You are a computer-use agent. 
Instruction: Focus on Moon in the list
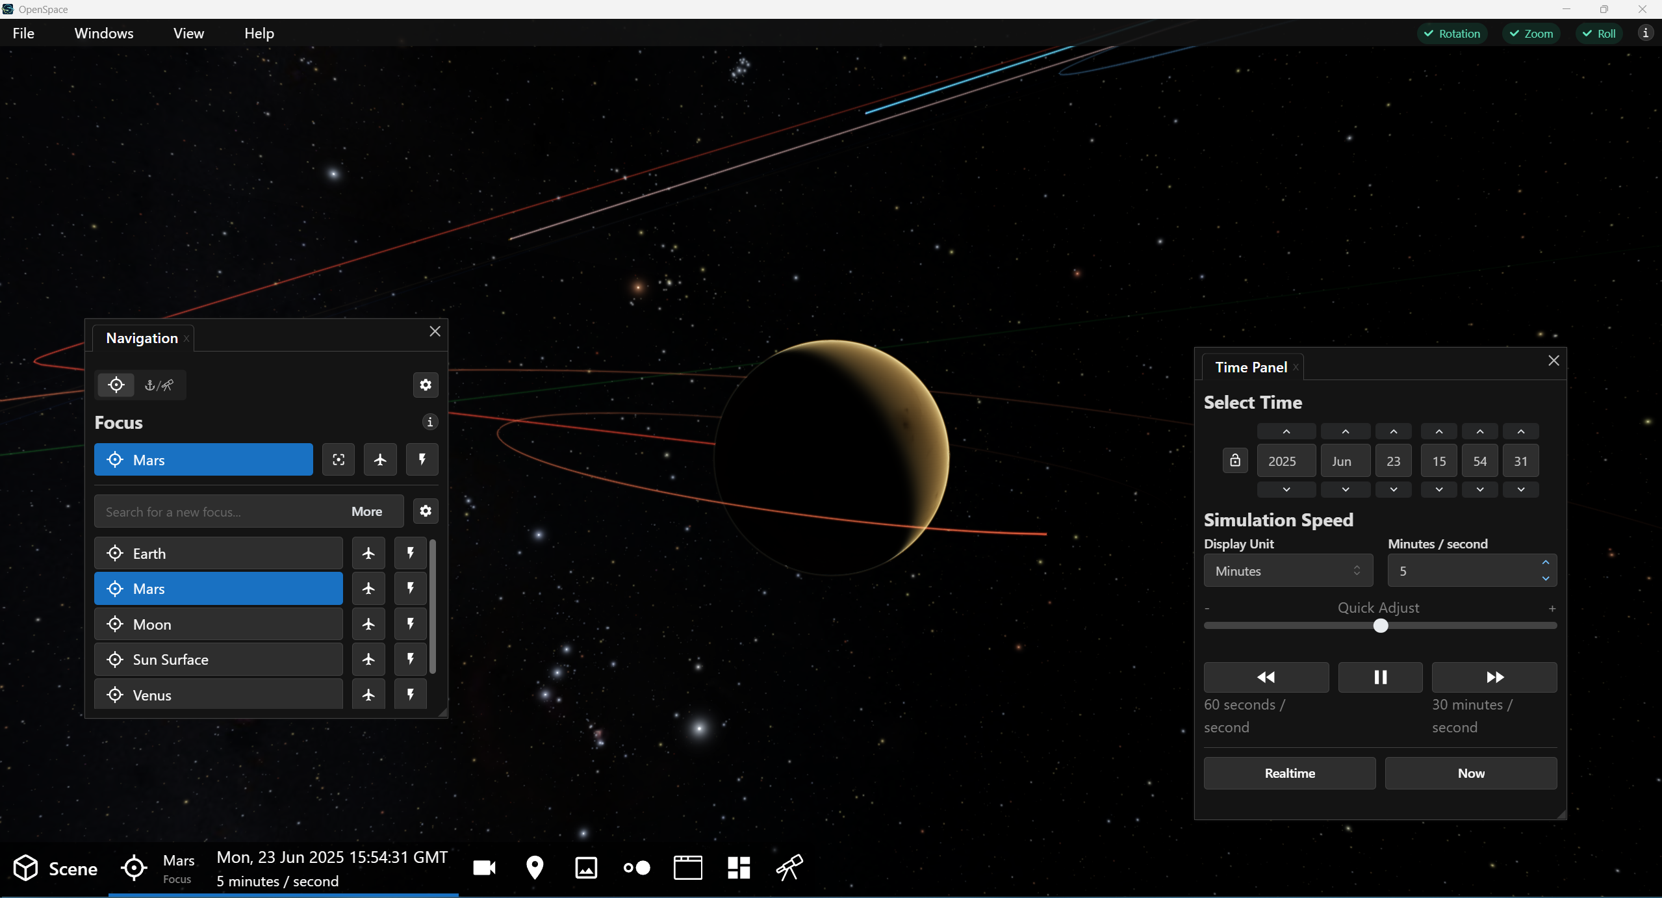(218, 624)
